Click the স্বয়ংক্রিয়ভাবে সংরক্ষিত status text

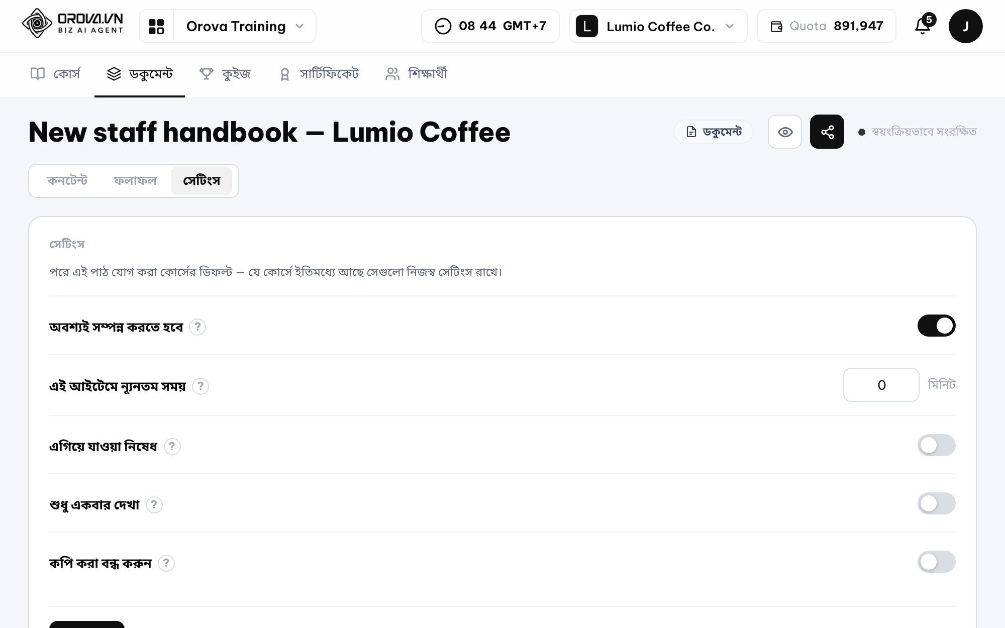924,132
